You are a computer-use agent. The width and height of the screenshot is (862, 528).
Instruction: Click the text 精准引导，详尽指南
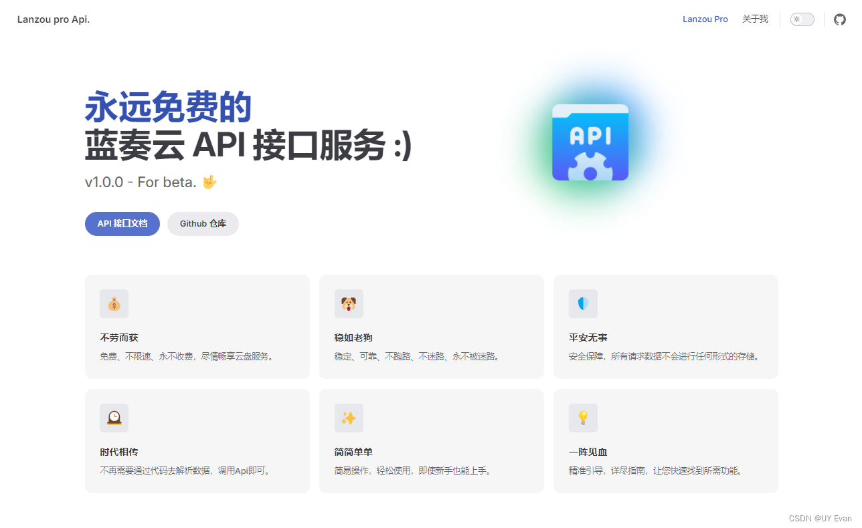[607, 471]
